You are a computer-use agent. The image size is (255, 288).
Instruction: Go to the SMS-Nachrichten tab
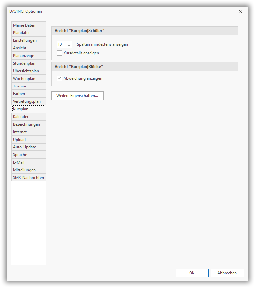click(x=28, y=178)
